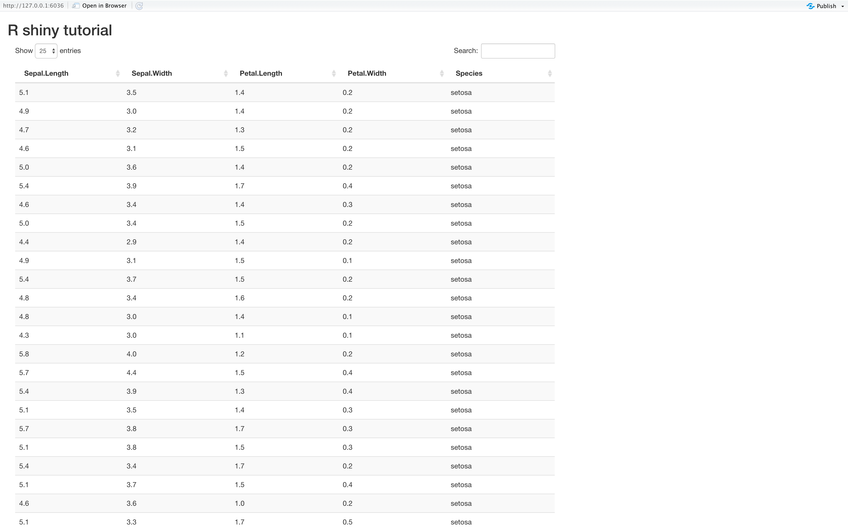Click the Species column header text
848x530 pixels.
tap(469, 73)
